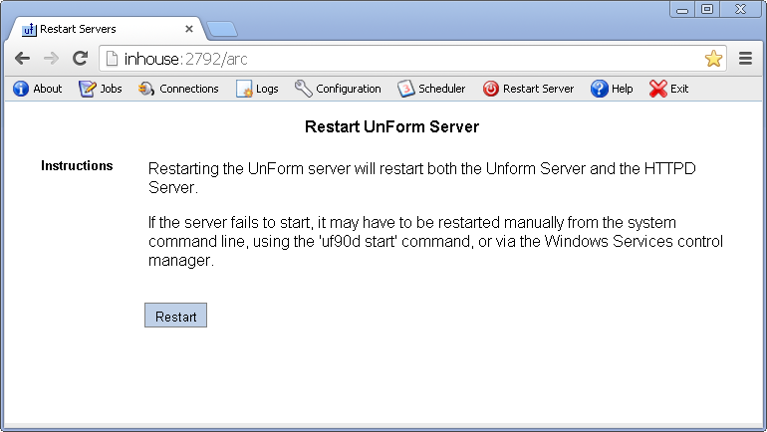Click the address bar URL field

(x=398, y=59)
